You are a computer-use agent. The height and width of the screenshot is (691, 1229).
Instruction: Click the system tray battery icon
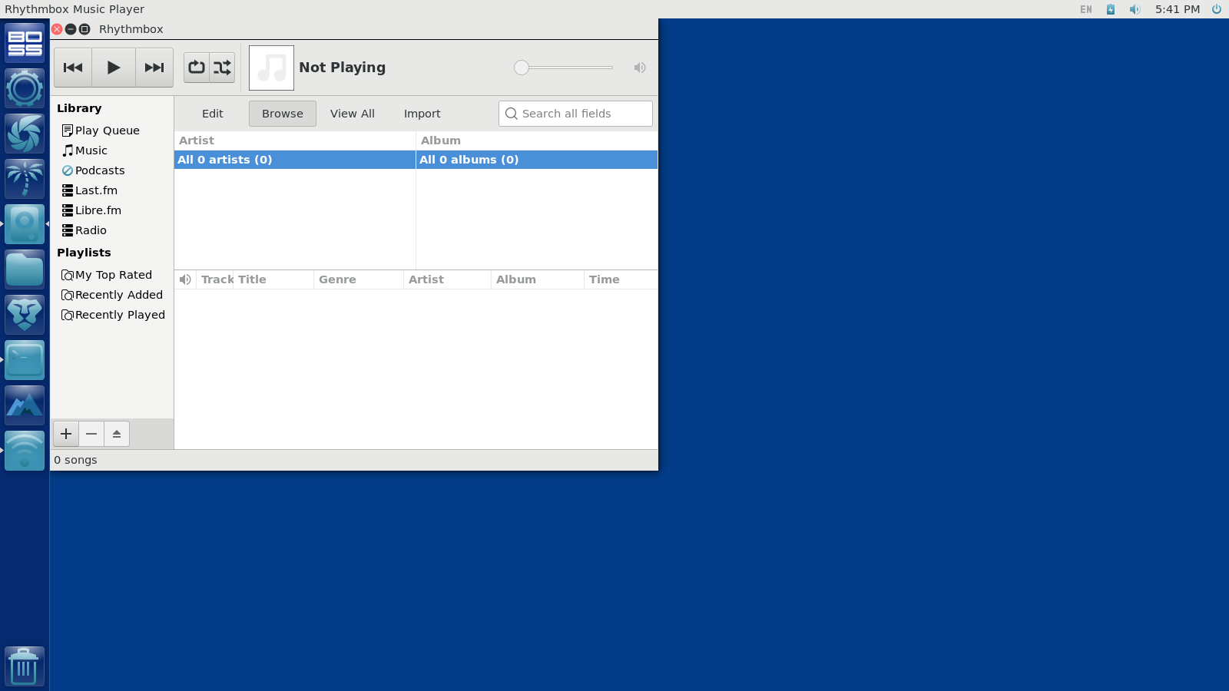tap(1111, 9)
